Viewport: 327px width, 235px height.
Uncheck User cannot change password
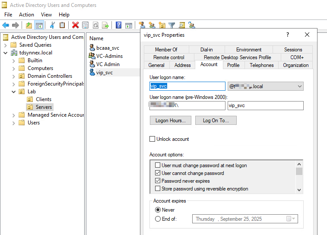[x=158, y=173]
